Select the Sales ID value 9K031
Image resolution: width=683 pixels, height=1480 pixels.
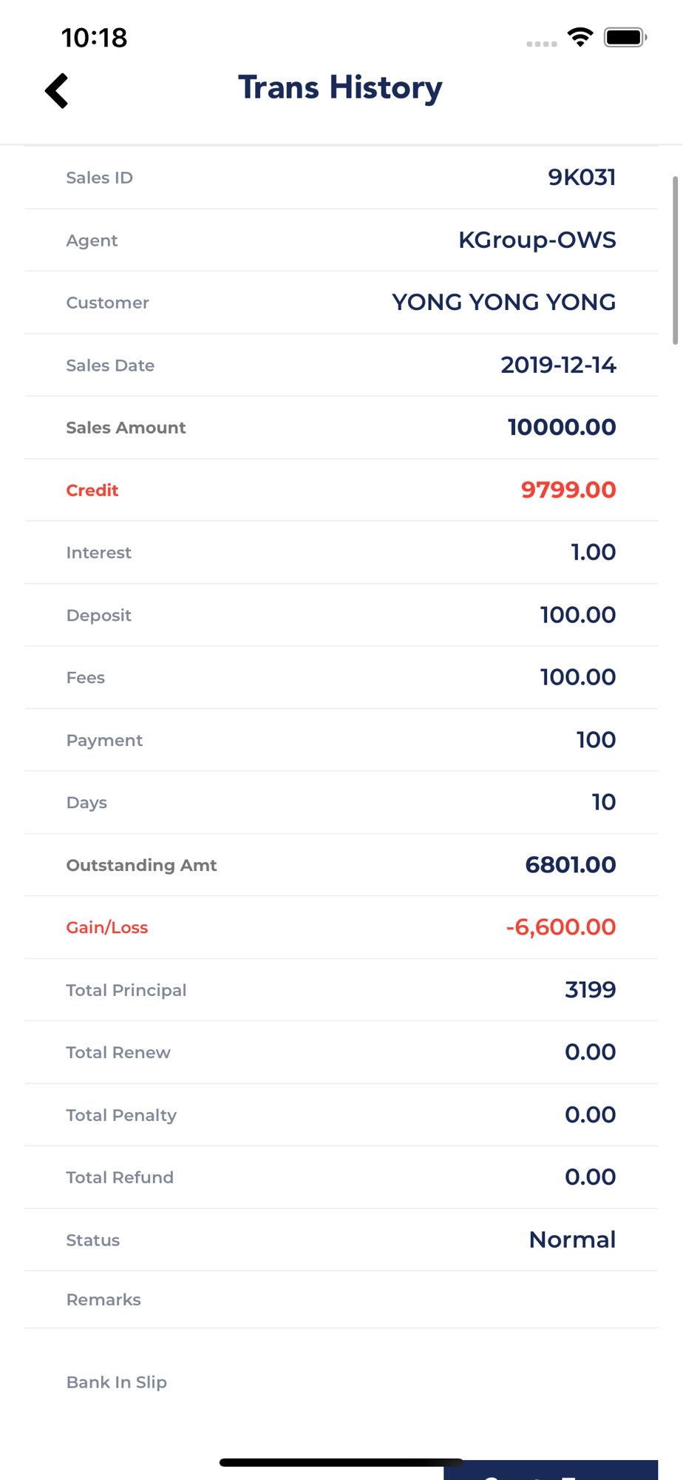point(582,178)
